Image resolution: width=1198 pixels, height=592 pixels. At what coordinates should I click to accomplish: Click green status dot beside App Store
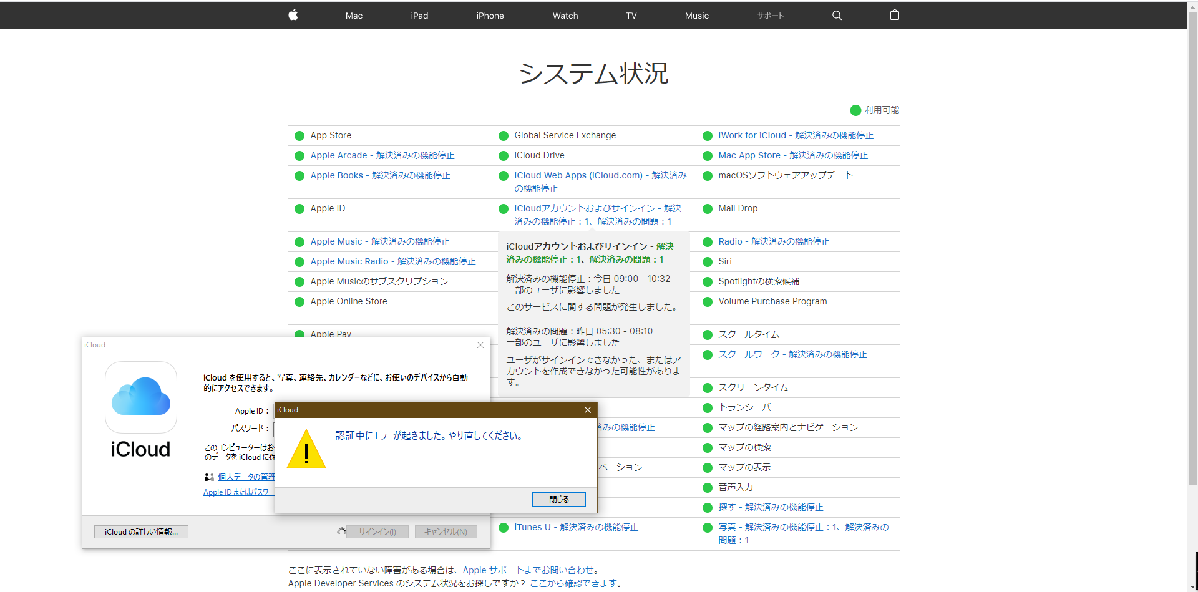click(299, 136)
